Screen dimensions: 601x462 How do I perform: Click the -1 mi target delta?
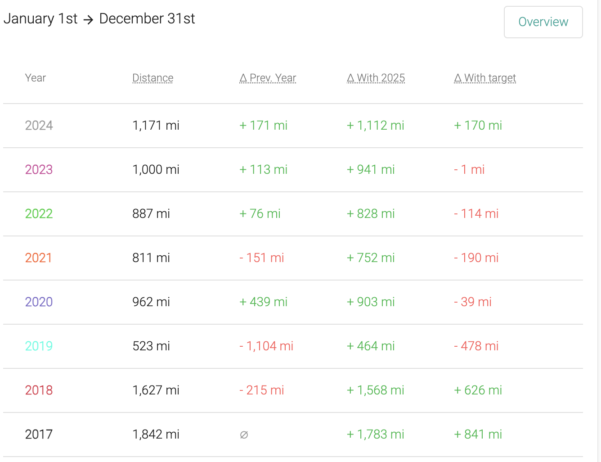pos(469,170)
